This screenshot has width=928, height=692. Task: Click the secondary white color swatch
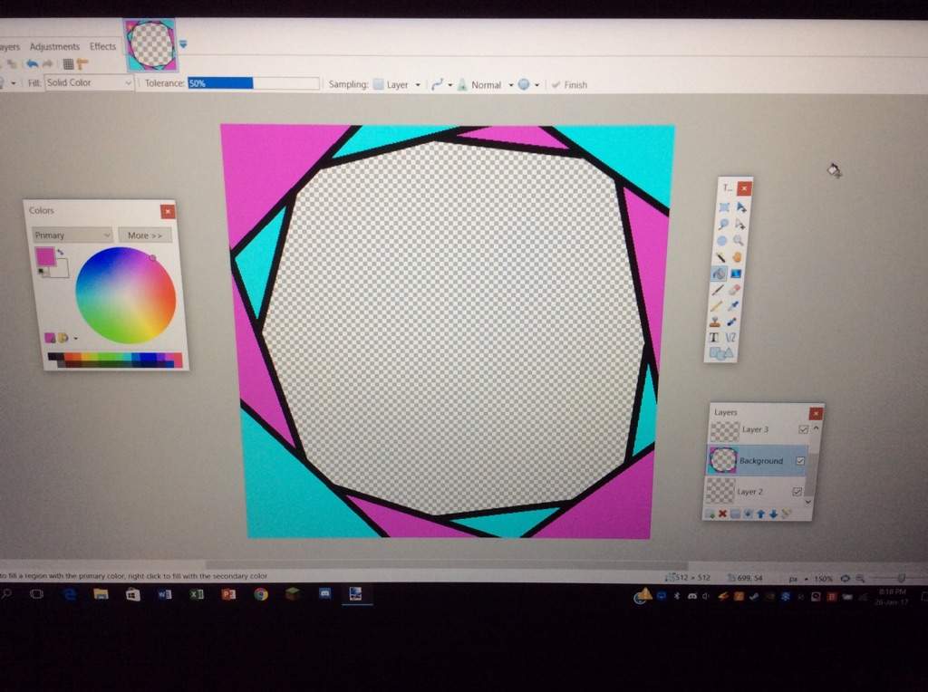click(x=63, y=268)
